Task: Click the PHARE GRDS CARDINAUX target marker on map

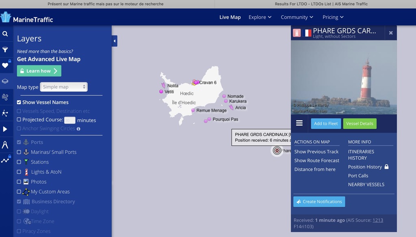Action: [x=277, y=151]
